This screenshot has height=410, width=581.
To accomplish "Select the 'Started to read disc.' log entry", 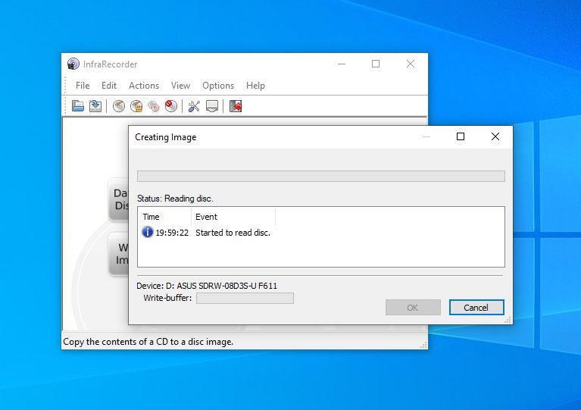I will pyautogui.click(x=233, y=233).
